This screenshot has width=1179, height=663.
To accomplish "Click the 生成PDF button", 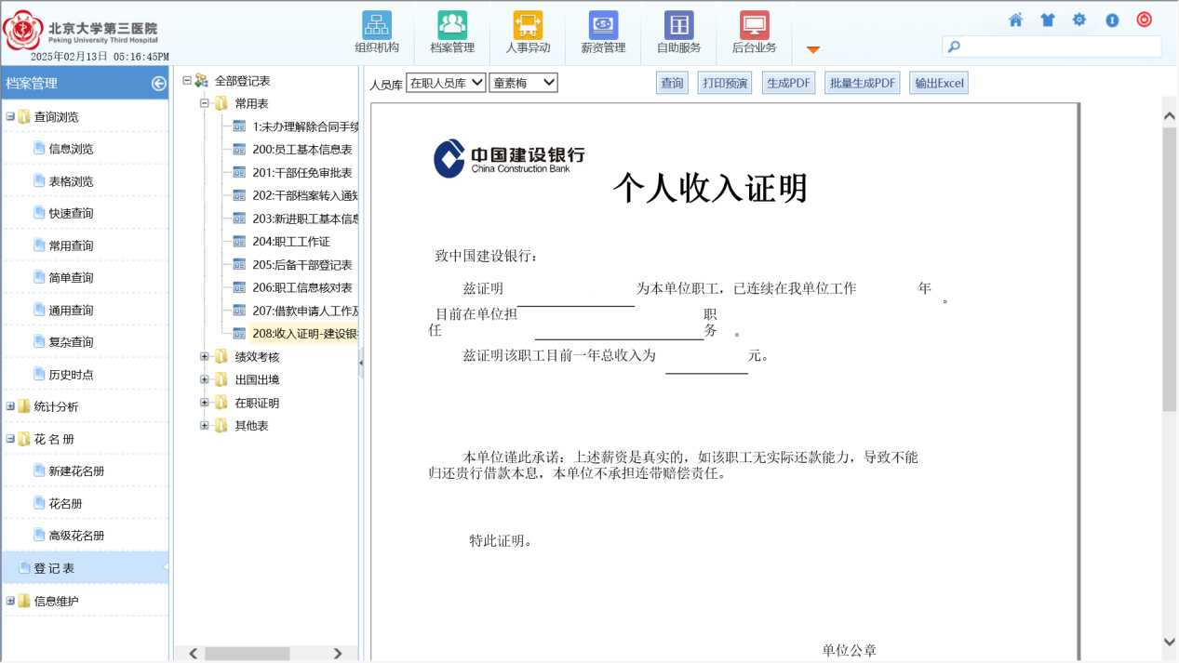I will [x=788, y=84].
